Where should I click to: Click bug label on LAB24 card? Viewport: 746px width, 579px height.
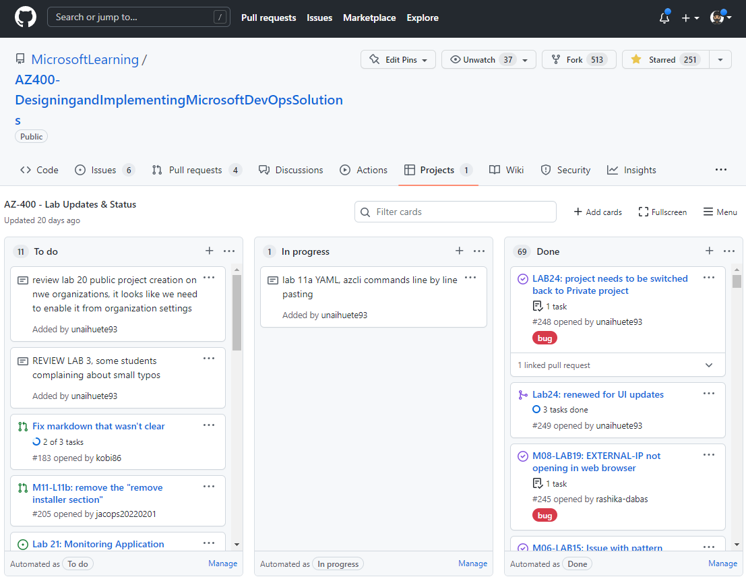pos(545,338)
